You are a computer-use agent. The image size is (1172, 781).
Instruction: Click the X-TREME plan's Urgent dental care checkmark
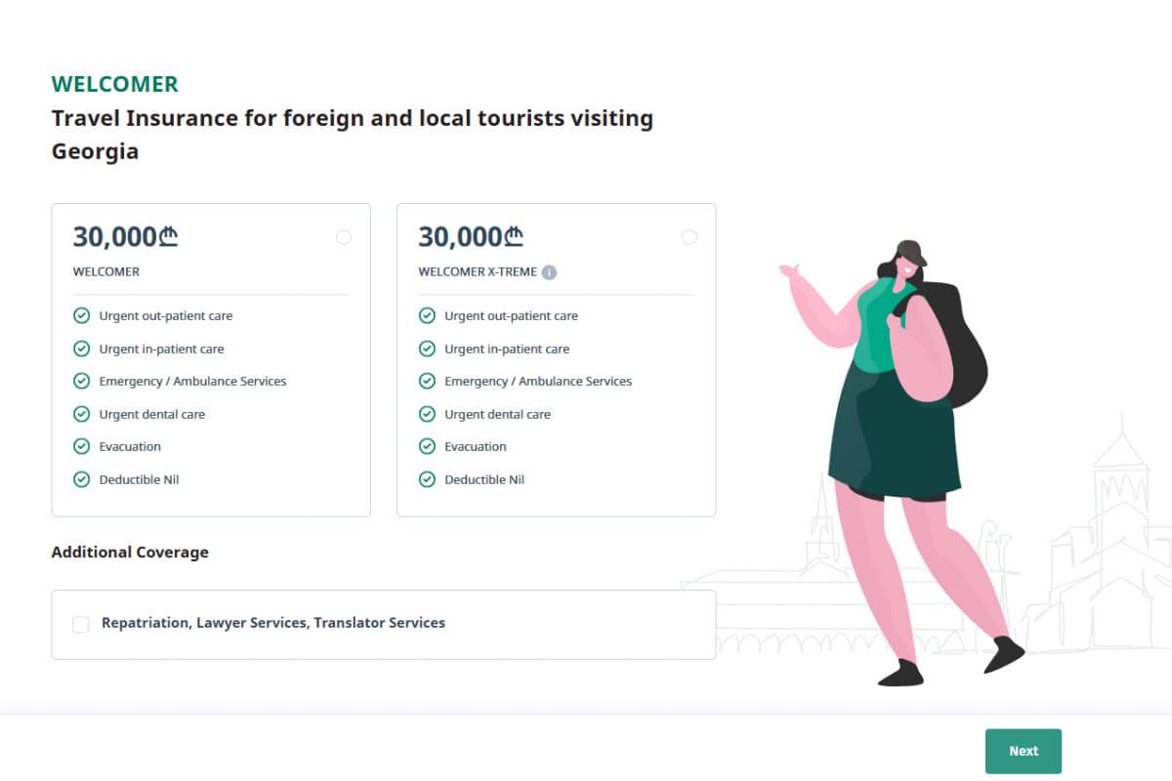coord(428,414)
